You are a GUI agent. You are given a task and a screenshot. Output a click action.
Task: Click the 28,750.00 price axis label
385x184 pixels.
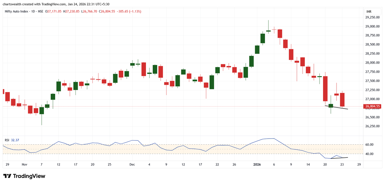372,36
